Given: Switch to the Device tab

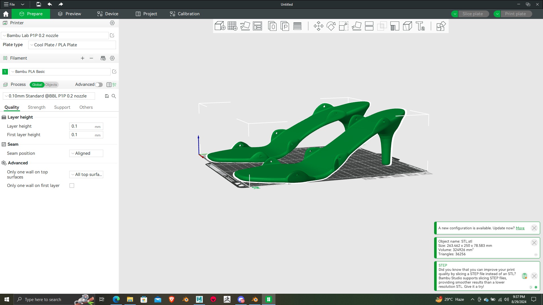Looking at the screenshot, I should pyautogui.click(x=107, y=14).
